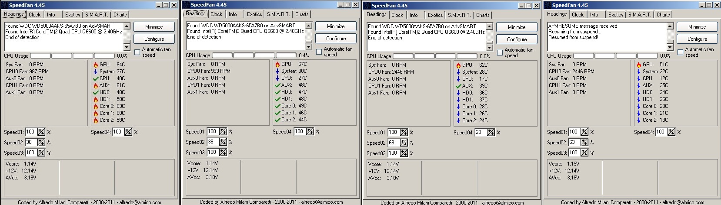Click the blue down arrow beside System 37C
Viewport: 721px width, 205px height.
(96, 72)
